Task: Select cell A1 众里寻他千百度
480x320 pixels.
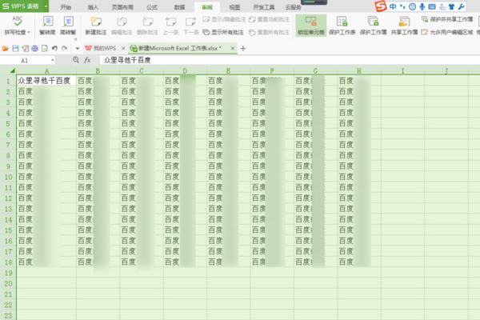Action: point(46,81)
